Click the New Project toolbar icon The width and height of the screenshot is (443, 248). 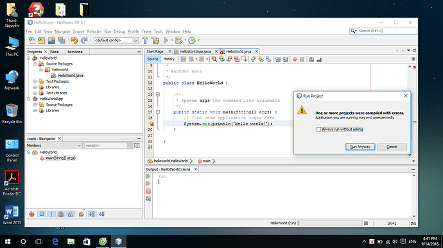click(x=42, y=40)
